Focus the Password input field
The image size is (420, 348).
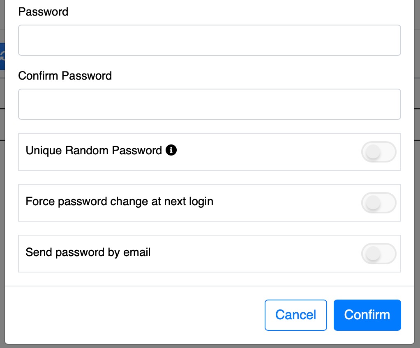(210, 40)
